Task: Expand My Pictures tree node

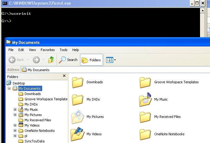Action: pyautogui.click(x=15, y=115)
